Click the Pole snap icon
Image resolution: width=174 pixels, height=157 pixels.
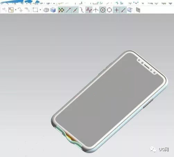pos(89,10)
